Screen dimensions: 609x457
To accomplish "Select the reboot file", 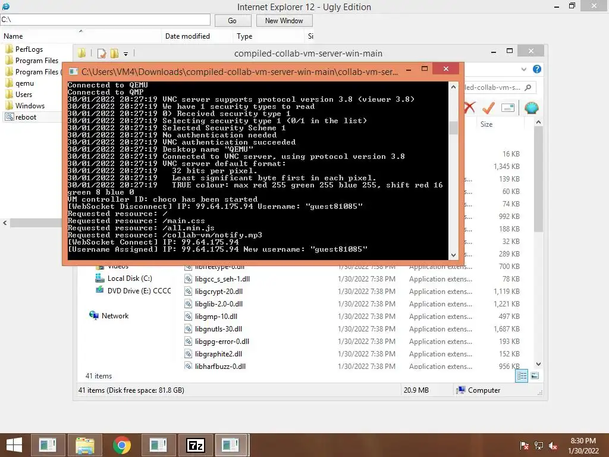I will (x=26, y=117).
